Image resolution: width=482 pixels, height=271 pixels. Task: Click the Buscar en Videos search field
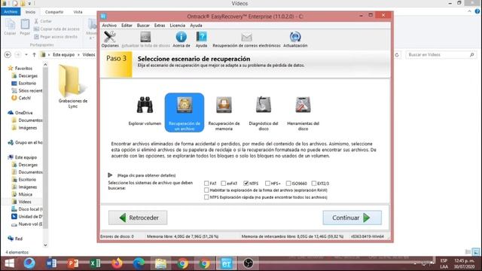point(440,55)
